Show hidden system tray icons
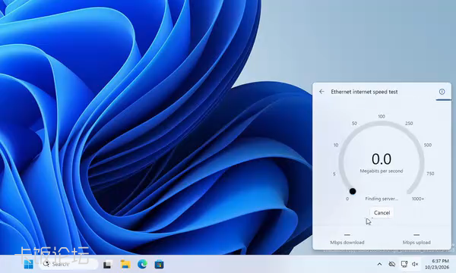The image size is (456, 273). (x=379, y=264)
